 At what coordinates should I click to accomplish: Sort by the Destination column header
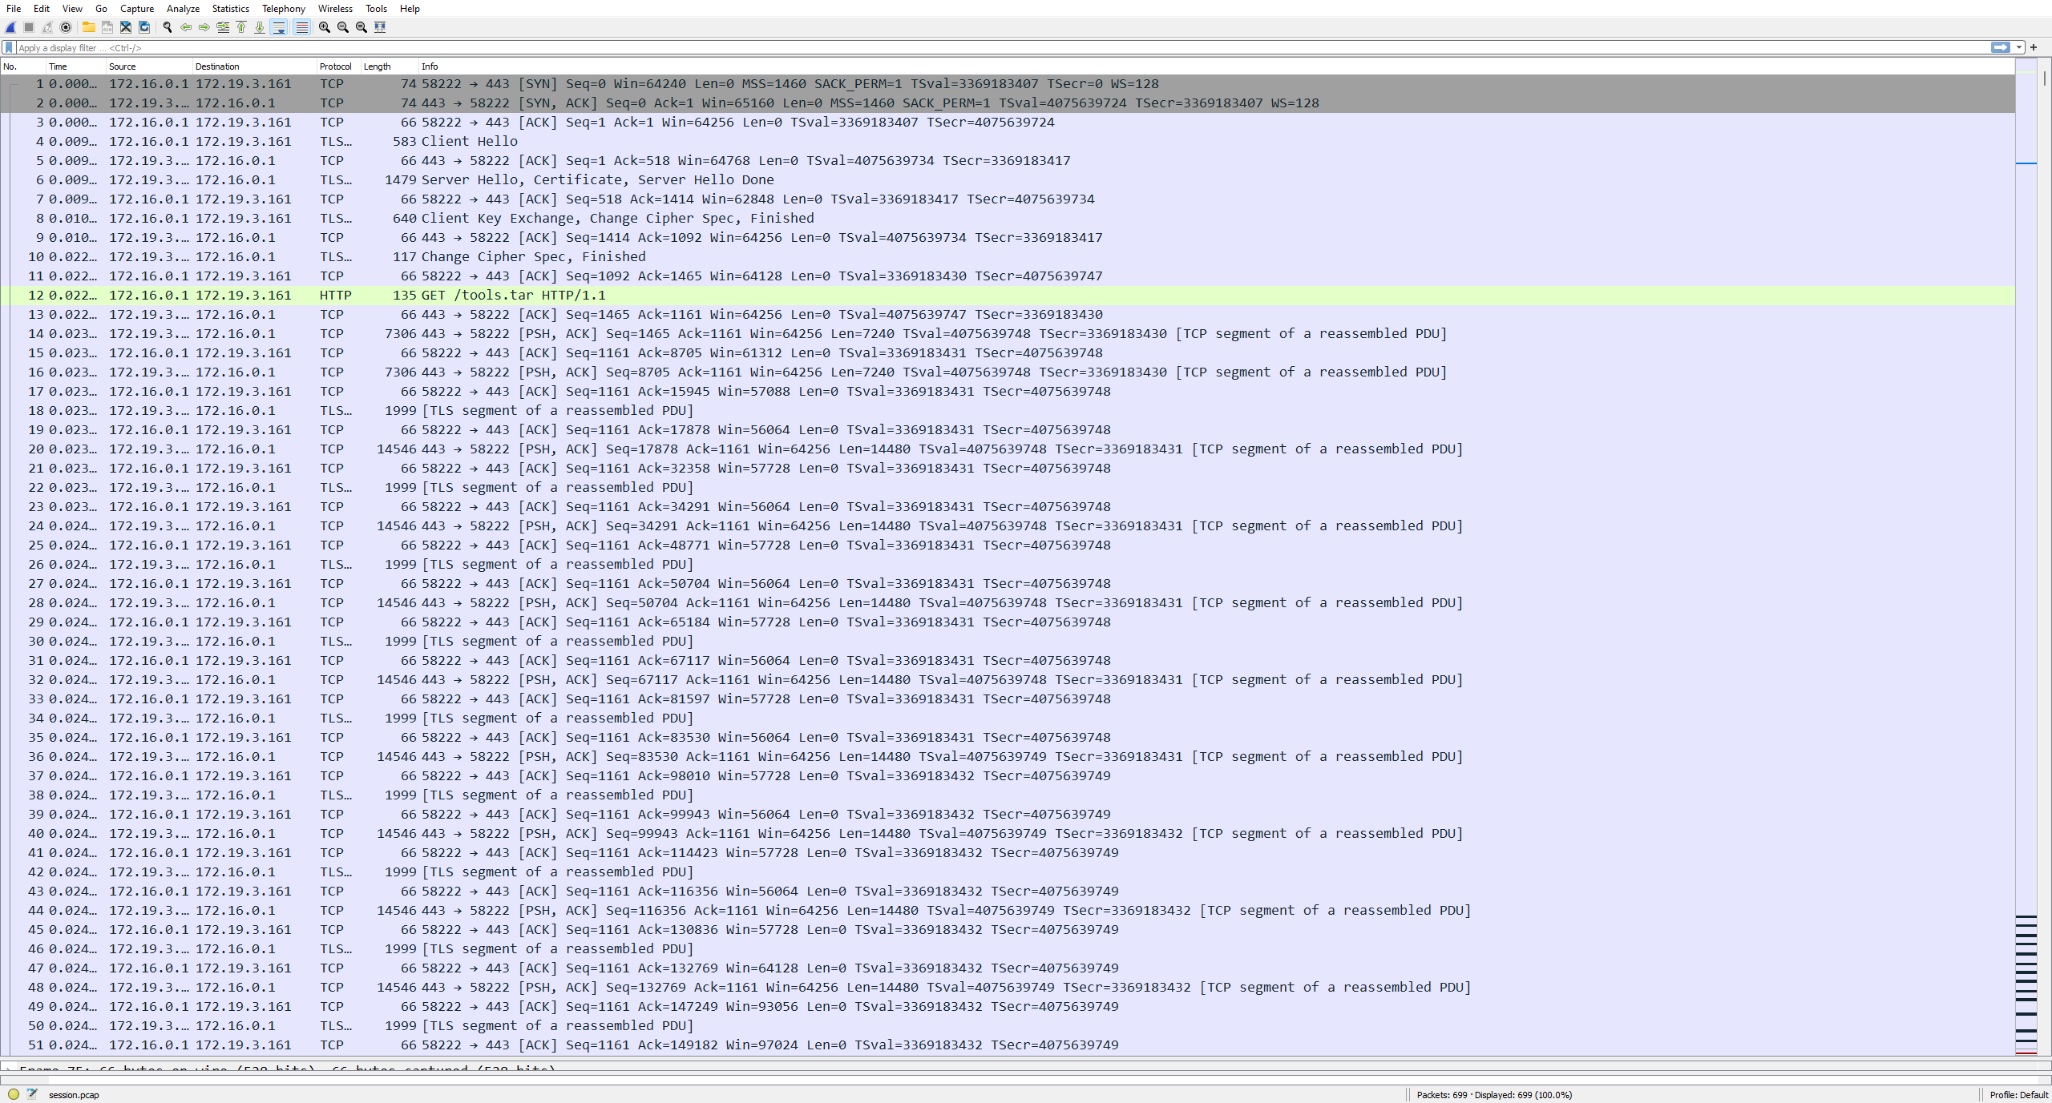pos(254,66)
